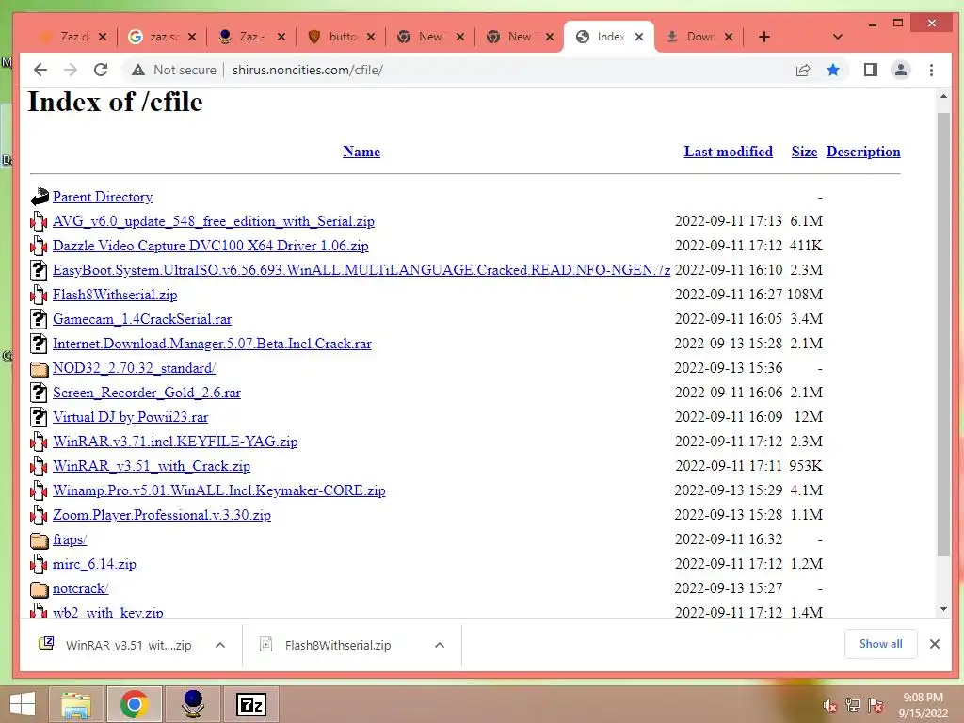Download AVG_v6.0 update 548 zip file
This screenshot has width=964, height=723.
[214, 221]
